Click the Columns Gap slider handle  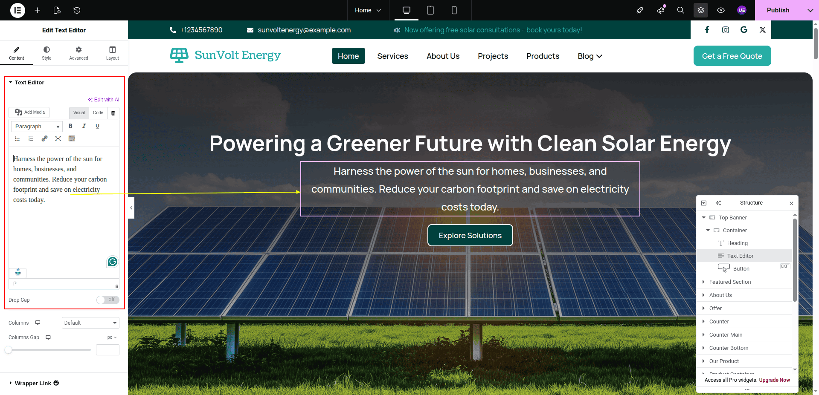click(x=9, y=350)
